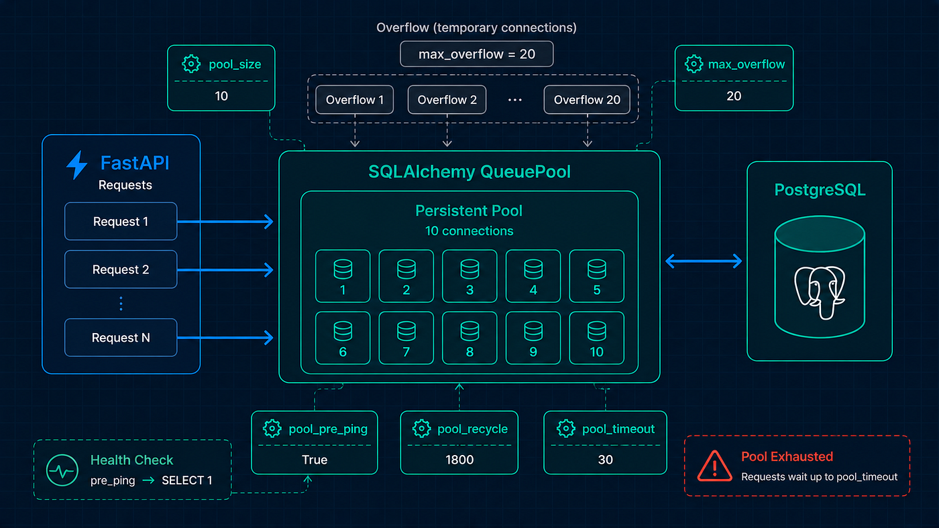This screenshot has height=528, width=939.
Task: Click the pool_recycle value 1800
Action: tap(459, 460)
